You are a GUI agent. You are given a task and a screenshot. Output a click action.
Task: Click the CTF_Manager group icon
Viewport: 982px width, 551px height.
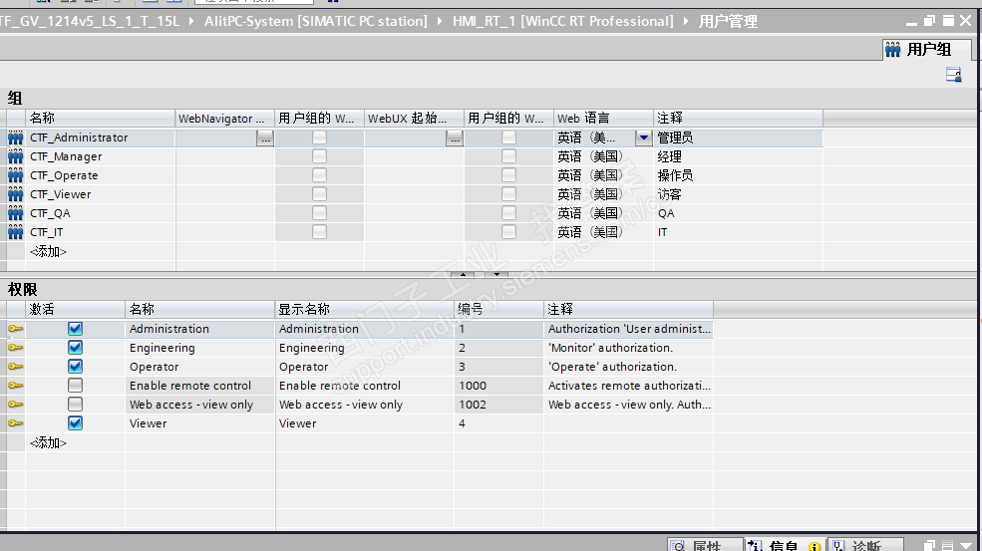click(16, 156)
